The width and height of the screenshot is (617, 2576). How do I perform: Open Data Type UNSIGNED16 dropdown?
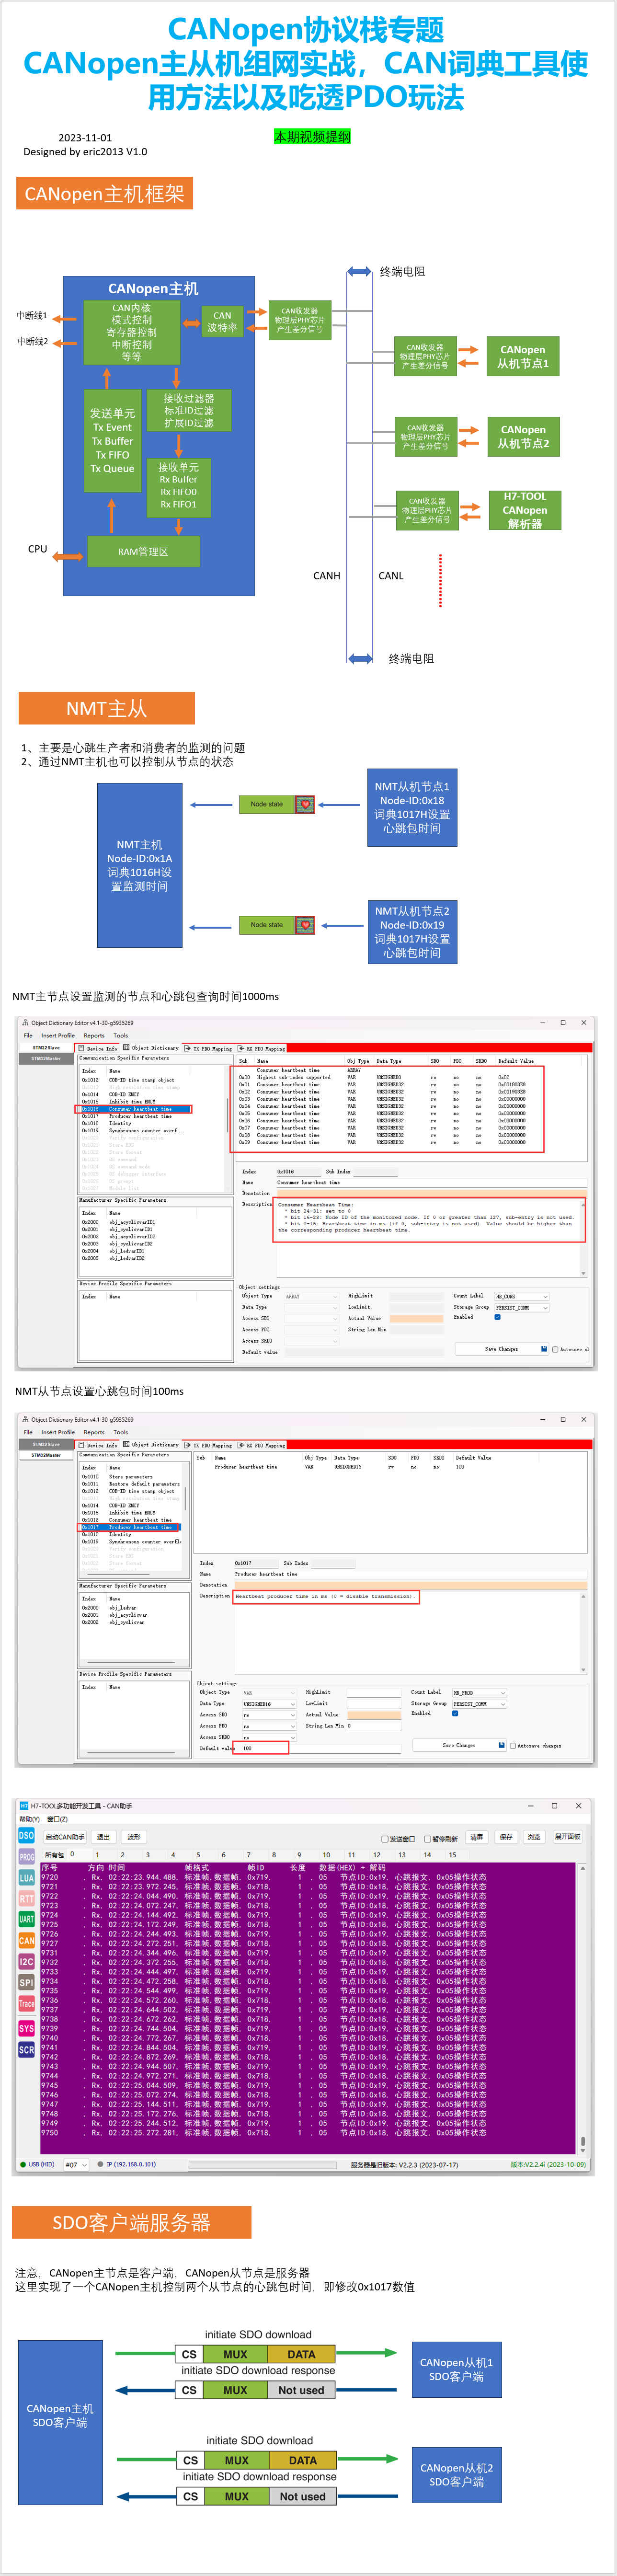pos(270,1704)
